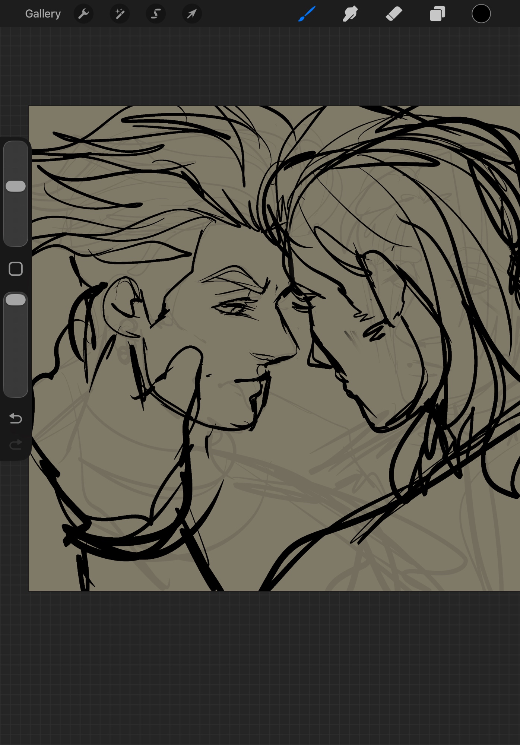The image size is (520, 745).
Task: Tap the man's eye on the canvas
Action: [235, 308]
